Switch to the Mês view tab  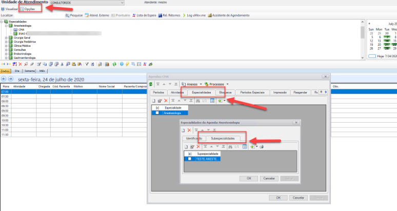pos(42,71)
